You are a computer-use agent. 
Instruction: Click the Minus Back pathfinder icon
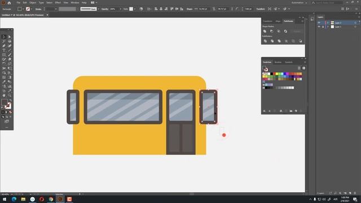click(300, 41)
